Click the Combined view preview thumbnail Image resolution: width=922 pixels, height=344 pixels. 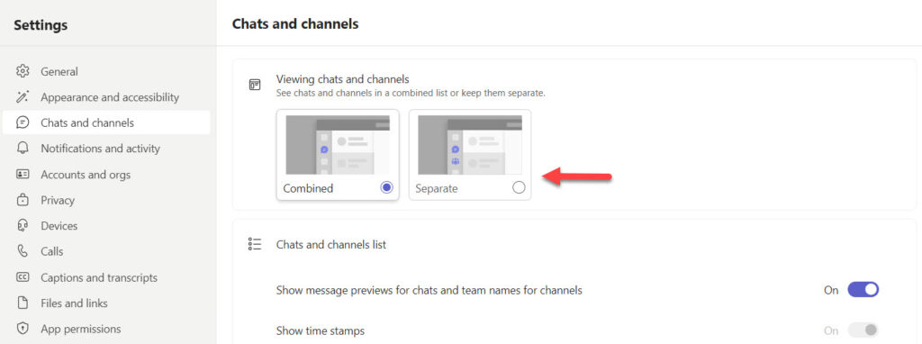click(338, 145)
